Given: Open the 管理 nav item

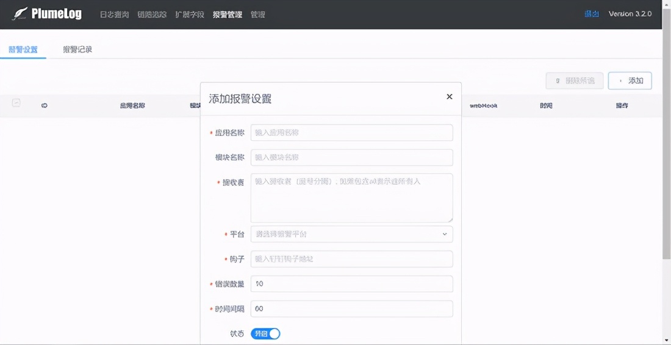Looking at the screenshot, I should pyautogui.click(x=257, y=15).
